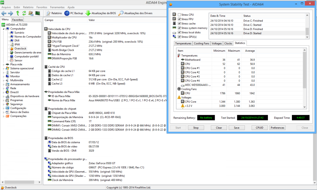Expand the Monitor tree node
The image size is (317, 190).
(4, 76)
